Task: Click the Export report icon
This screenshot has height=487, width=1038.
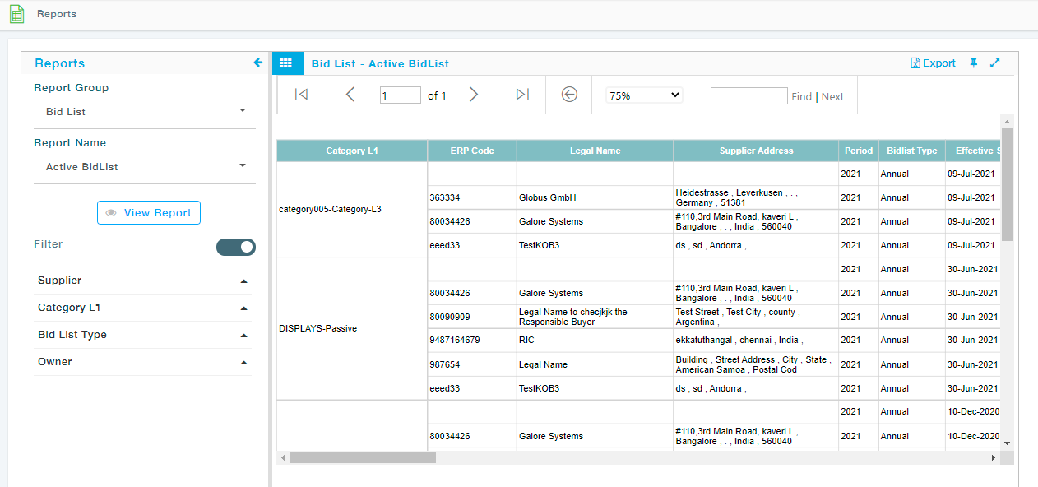Action: point(933,63)
